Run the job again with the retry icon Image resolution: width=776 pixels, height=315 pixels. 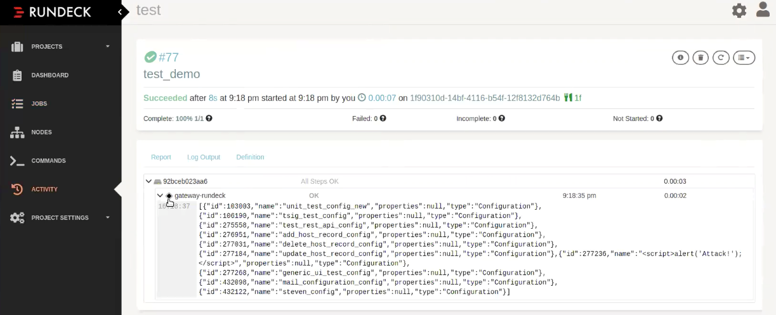721,58
